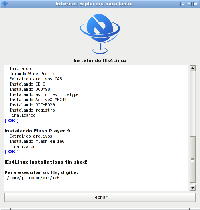Screen dimensions: 200x210
Task: Click the 'Criando Wine Prefix' line
Action: (32, 74)
